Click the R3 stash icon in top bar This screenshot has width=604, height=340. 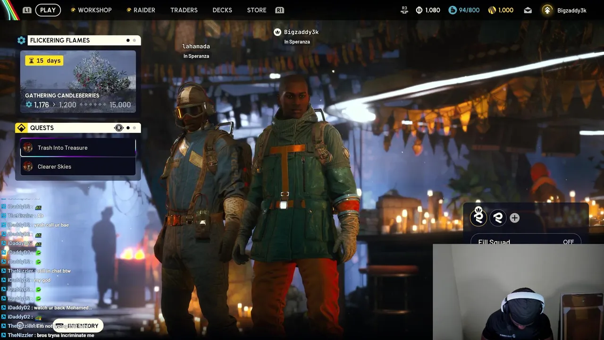click(404, 10)
